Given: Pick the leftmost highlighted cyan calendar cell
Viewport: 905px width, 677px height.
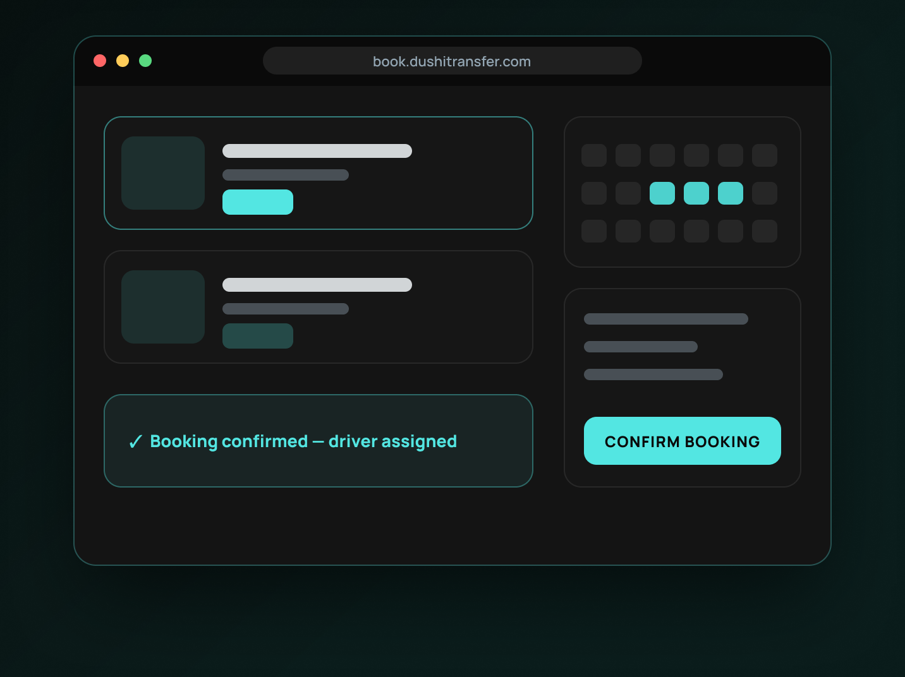Looking at the screenshot, I should coord(662,193).
